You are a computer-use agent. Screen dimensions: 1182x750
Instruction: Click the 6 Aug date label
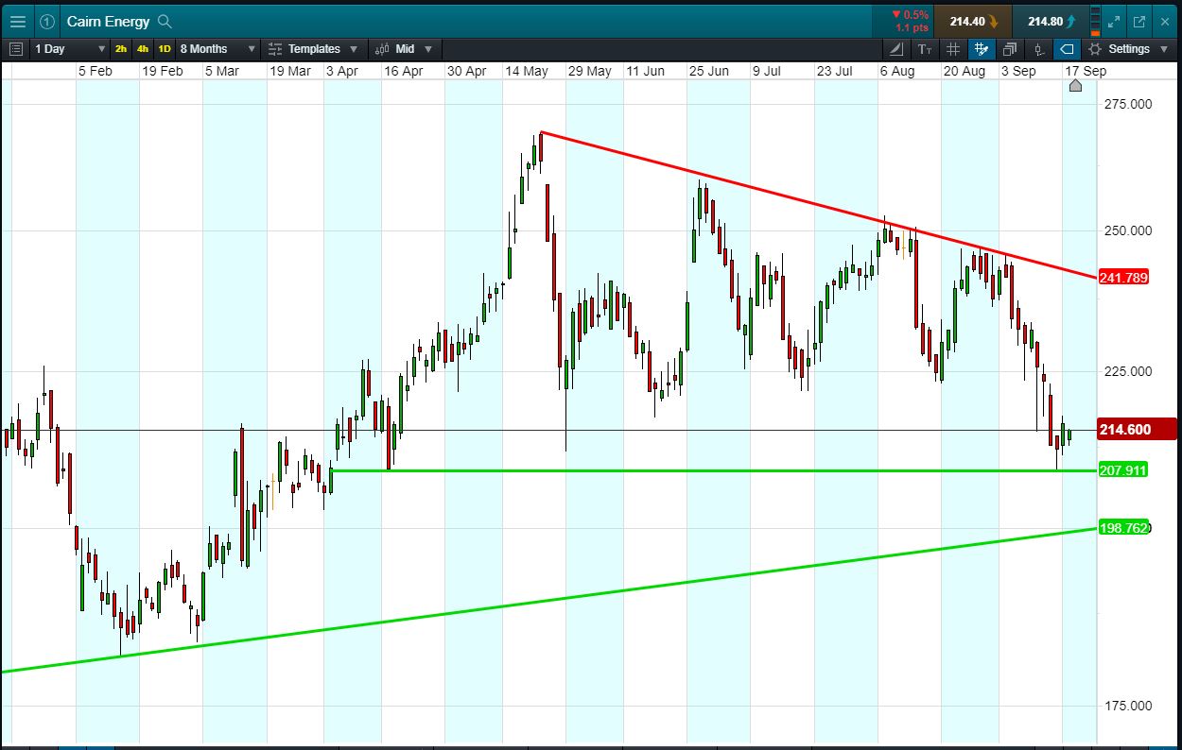(x=896, y=71)
